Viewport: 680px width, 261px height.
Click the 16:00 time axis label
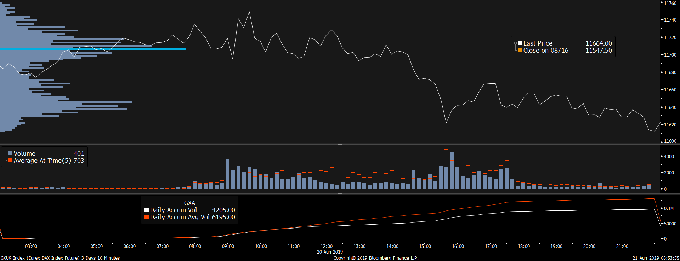coord(458,247)
